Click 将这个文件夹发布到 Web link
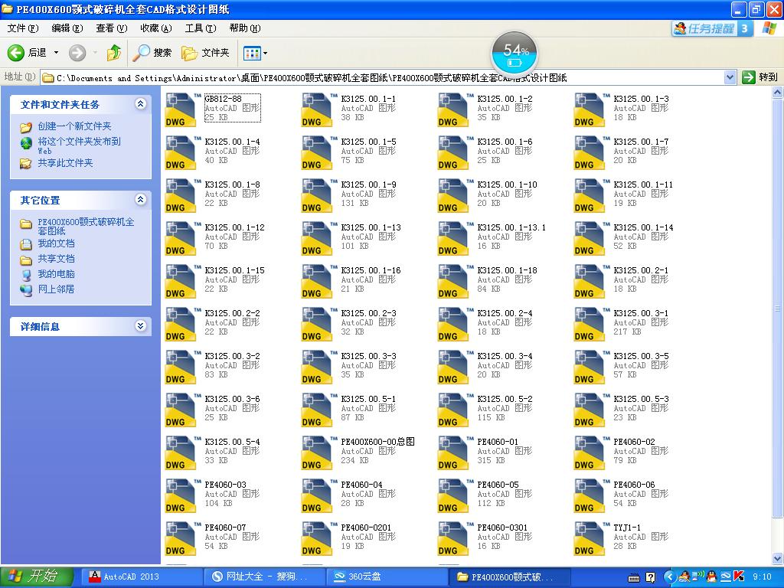Image resolution: width=784 pixels, height=588 pixels. (x=79, y=145)
